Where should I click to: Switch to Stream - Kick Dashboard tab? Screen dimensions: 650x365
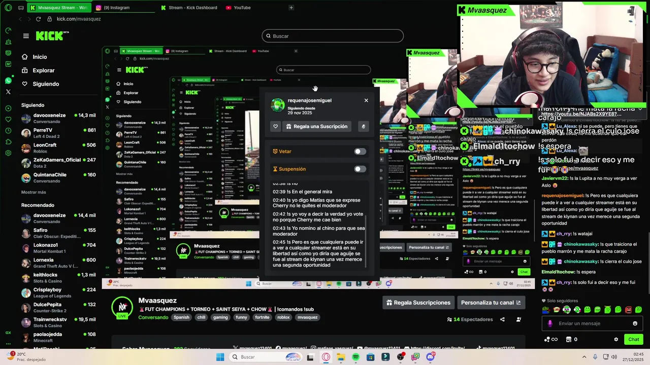tap(189, 8)
